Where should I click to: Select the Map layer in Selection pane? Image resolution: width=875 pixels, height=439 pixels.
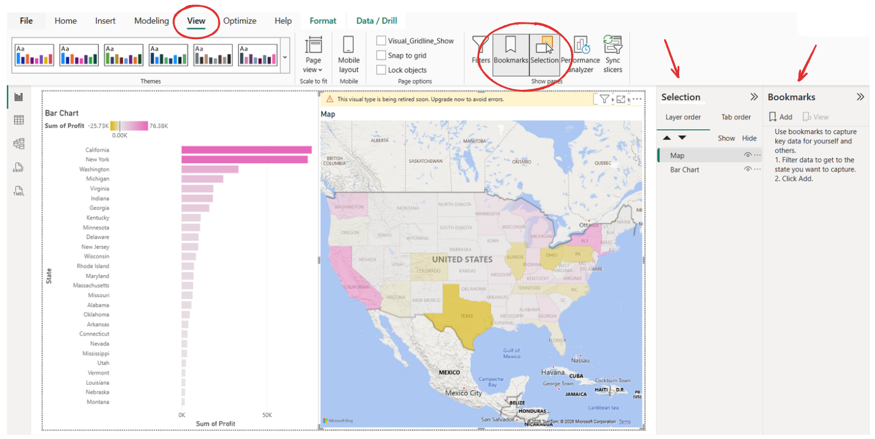[x=710, y=155]
